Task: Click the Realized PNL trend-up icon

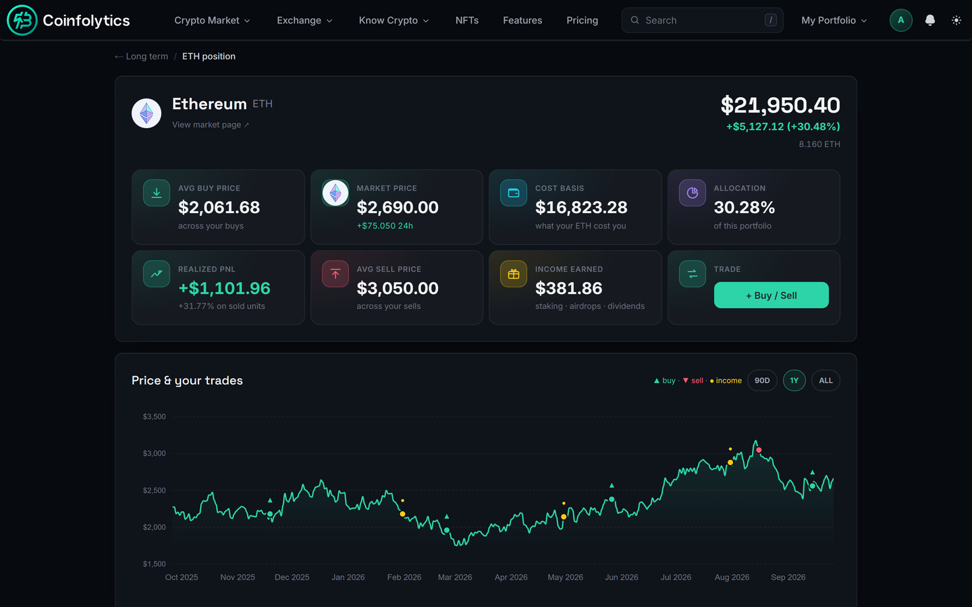Action: point(157,274)
